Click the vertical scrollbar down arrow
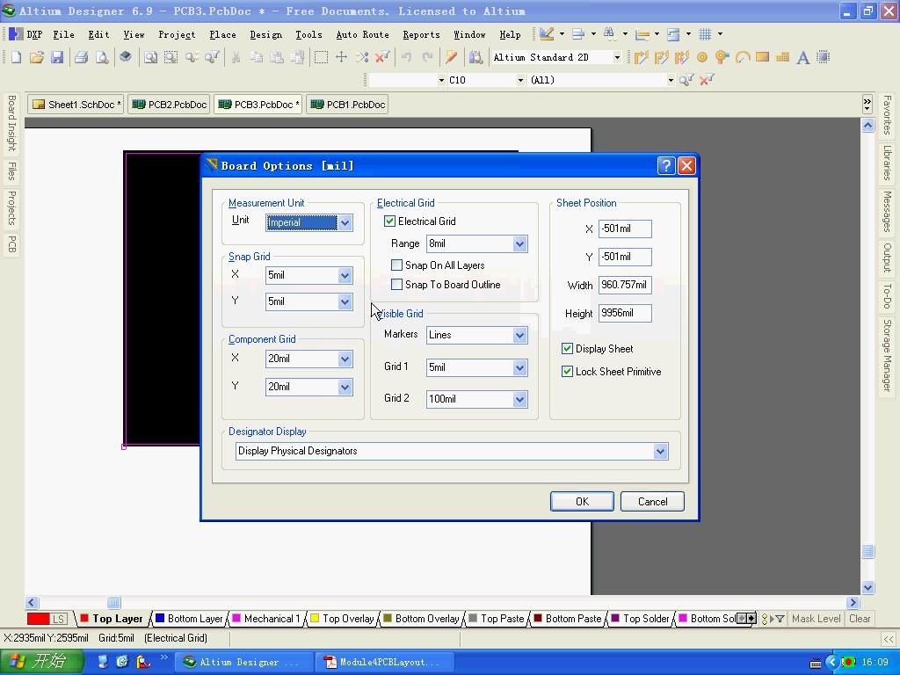The height and width of the screenshot is (675, 900). 867,587
